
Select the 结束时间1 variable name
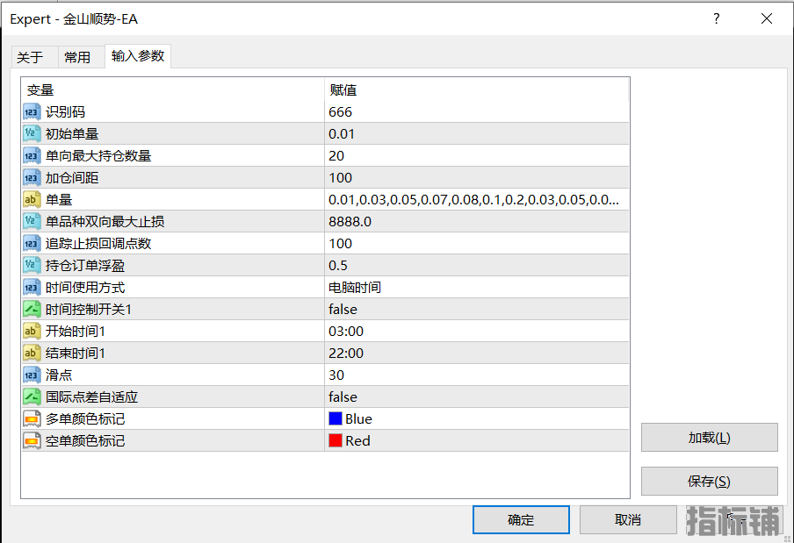click(x=76, y=353)
